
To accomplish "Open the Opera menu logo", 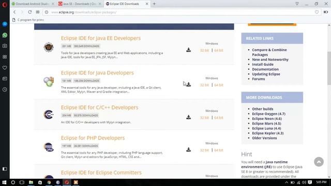I will 5,4.
